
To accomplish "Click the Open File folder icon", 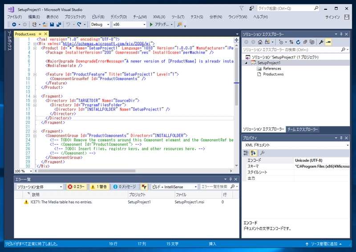I will click(x=45, y=24).
